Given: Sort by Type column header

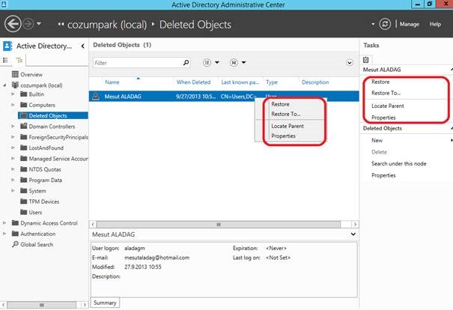Looking at the screenshot, I should [272, 82].
